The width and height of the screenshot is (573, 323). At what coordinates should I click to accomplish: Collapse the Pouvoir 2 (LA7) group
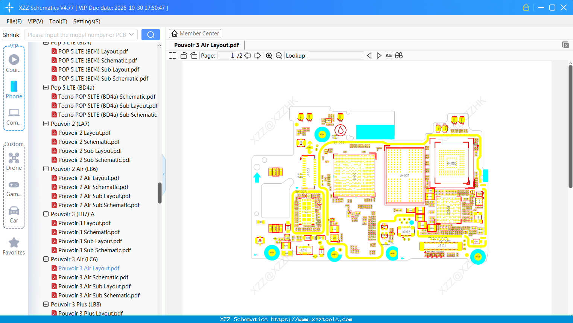tap(46, 123)
